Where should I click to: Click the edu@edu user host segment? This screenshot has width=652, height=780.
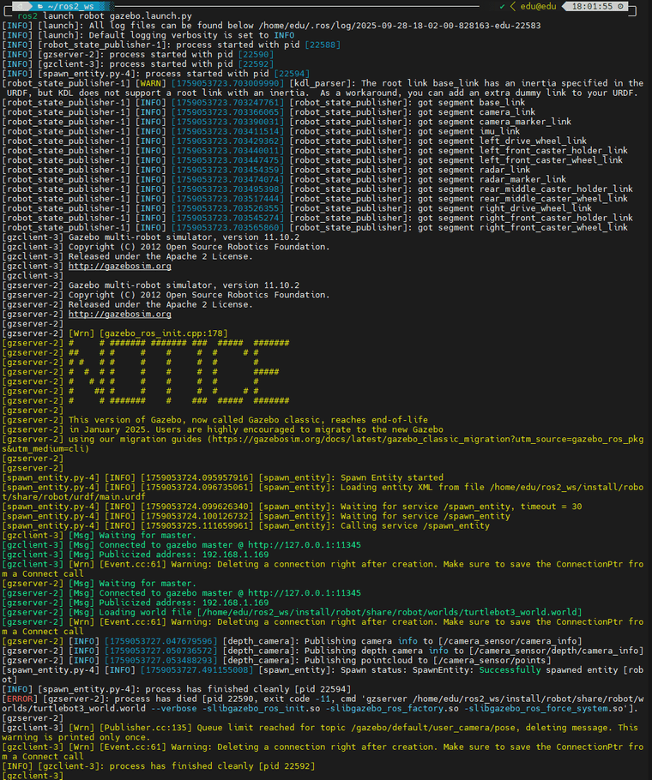point(538,6)
